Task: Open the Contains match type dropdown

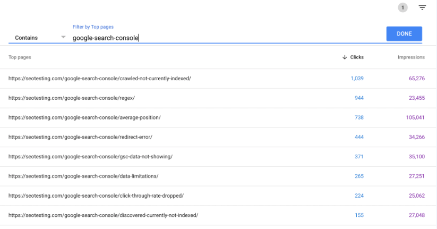Action: pos(40,38)
